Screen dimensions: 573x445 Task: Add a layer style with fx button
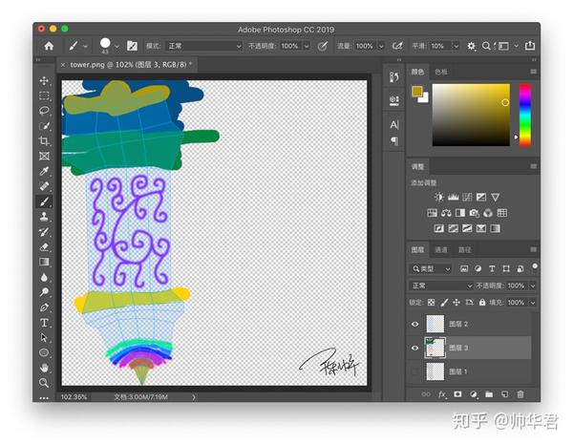tap(442, 394)
